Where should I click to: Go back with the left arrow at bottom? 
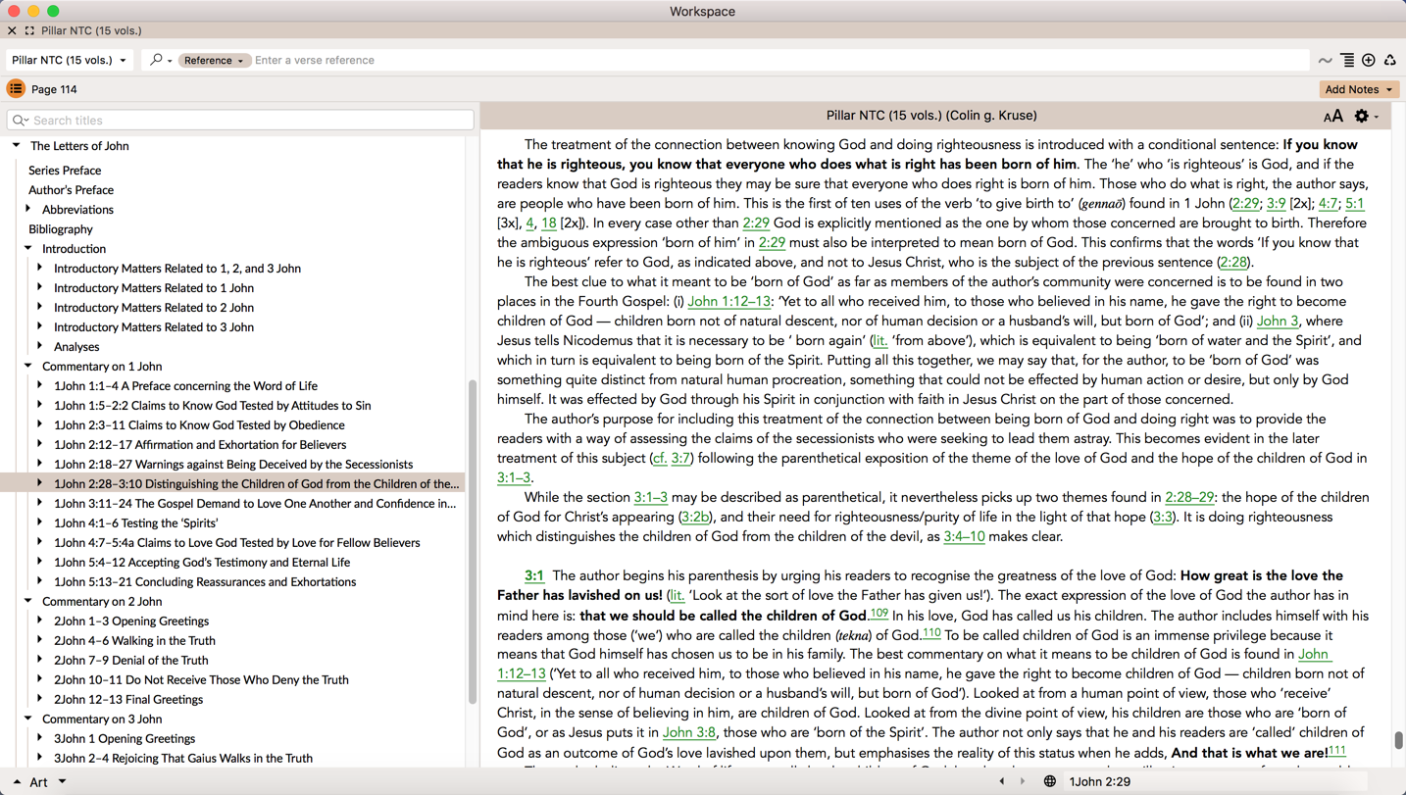point(1002,781)
